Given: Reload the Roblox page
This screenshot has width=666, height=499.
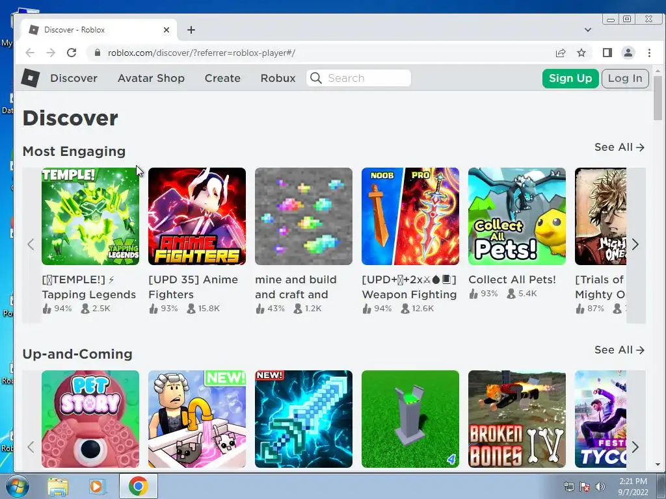Looking at the screenshot, I should point(72,53).
